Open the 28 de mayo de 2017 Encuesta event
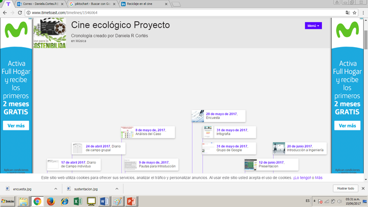The width and height of the screenshot is (368, 207). click(218, 116)
